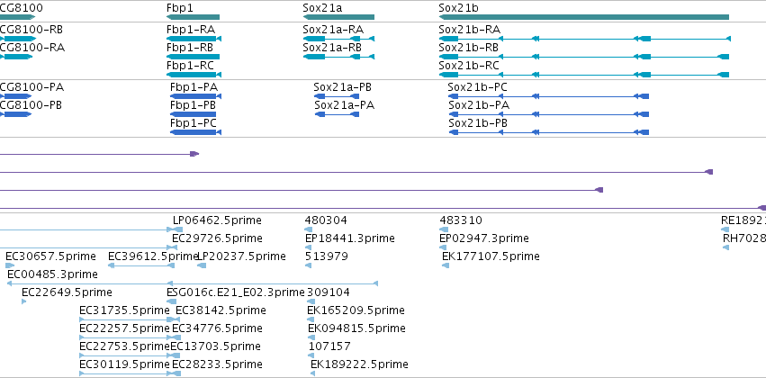The height and width of the screenshot is (378, 766).
Task: Select the Fbp1 gene bar
Action: (x=193, y=17)
